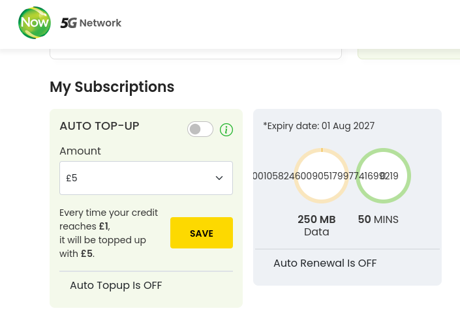
Task: Click the Auto Topup Is OFF status
Action: pos(115,286)
